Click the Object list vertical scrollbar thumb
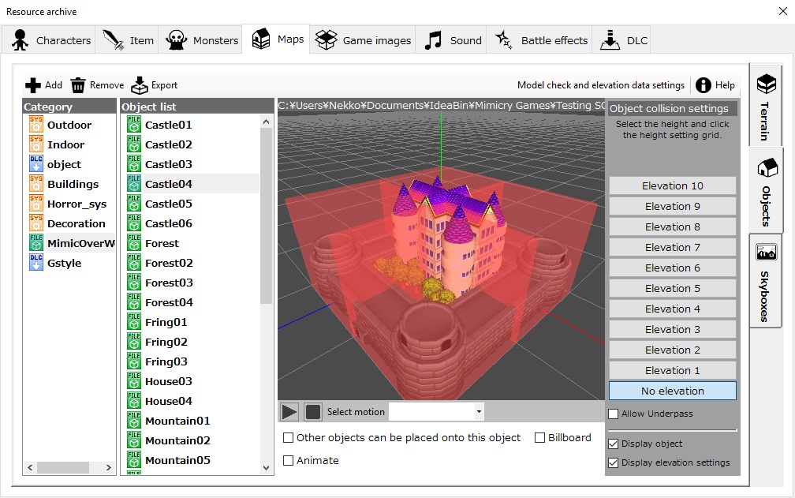Viewport: 795px width, 498px height. click(267, 216)
